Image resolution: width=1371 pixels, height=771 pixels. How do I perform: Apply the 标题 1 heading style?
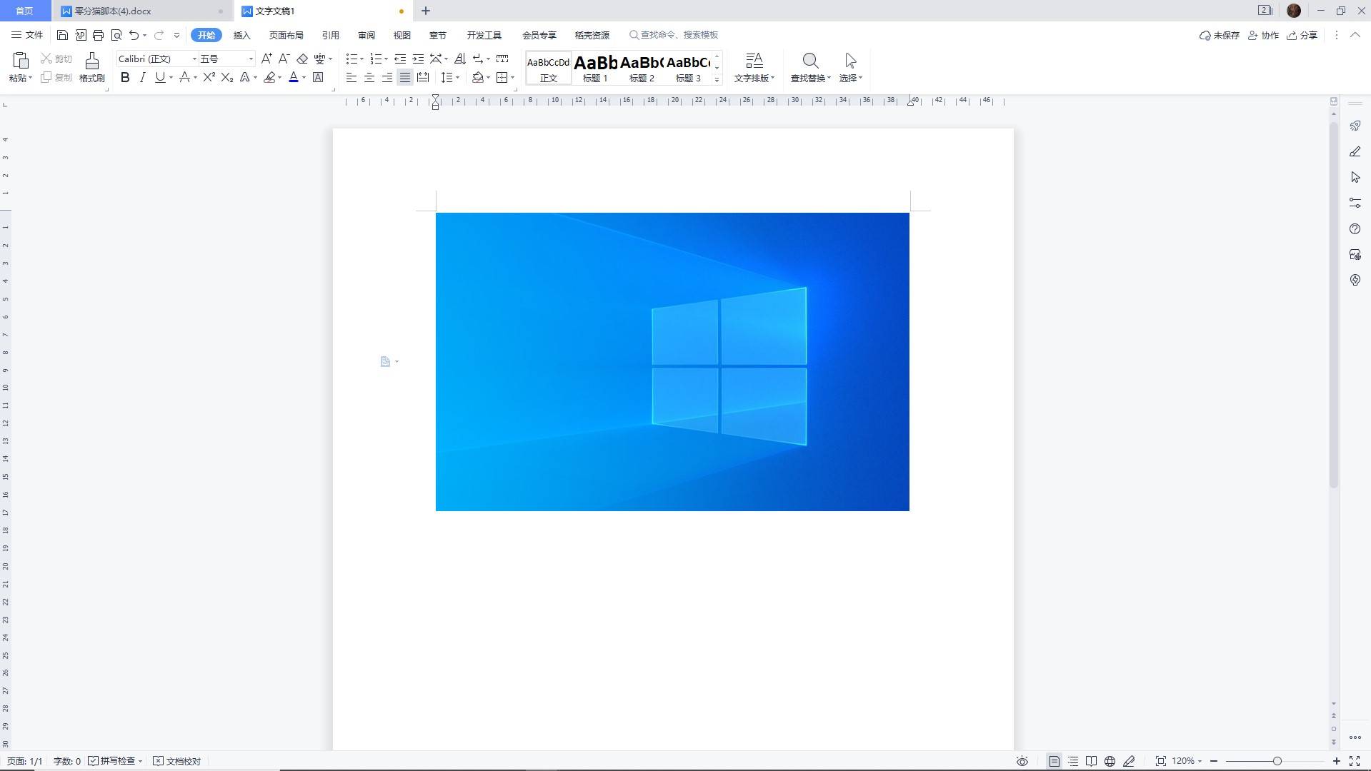click(595, 69)
